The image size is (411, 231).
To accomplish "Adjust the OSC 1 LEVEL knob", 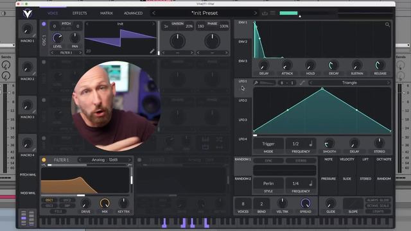I will click(57, 38).
